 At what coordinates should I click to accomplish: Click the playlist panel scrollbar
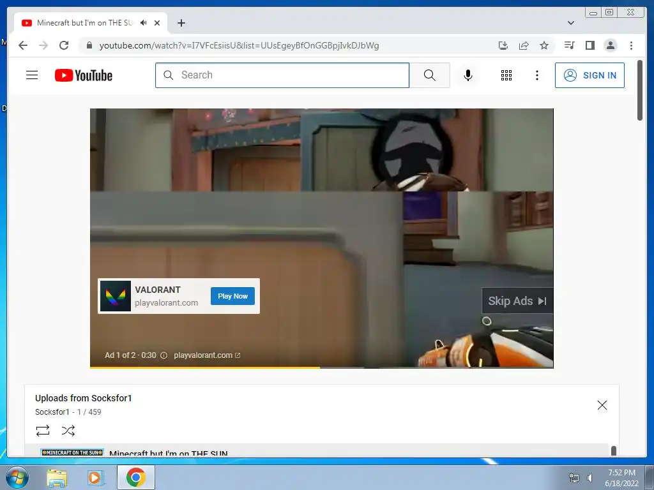(614, 451)
